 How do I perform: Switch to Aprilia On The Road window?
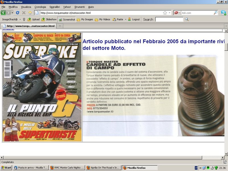coord(103,168)
